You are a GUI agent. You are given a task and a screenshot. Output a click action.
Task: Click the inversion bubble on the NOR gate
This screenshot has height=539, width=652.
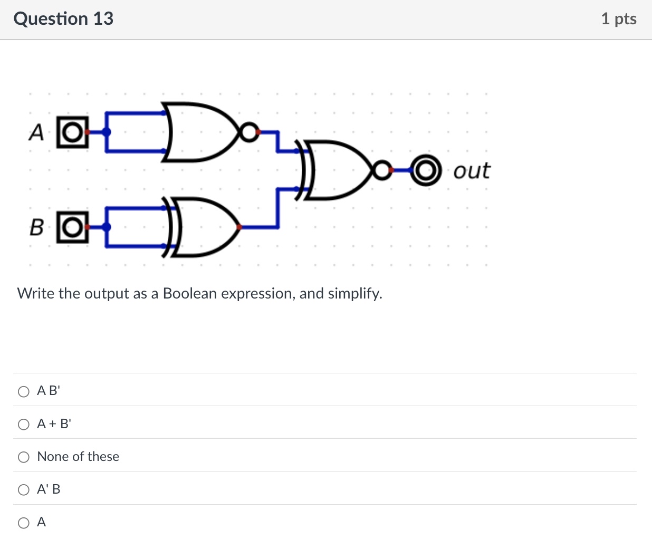[248, 131]
